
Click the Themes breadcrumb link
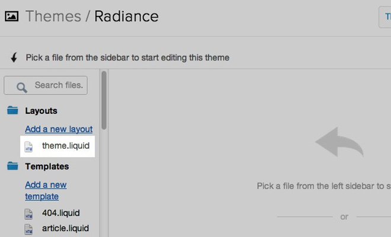tap(53, 16)
